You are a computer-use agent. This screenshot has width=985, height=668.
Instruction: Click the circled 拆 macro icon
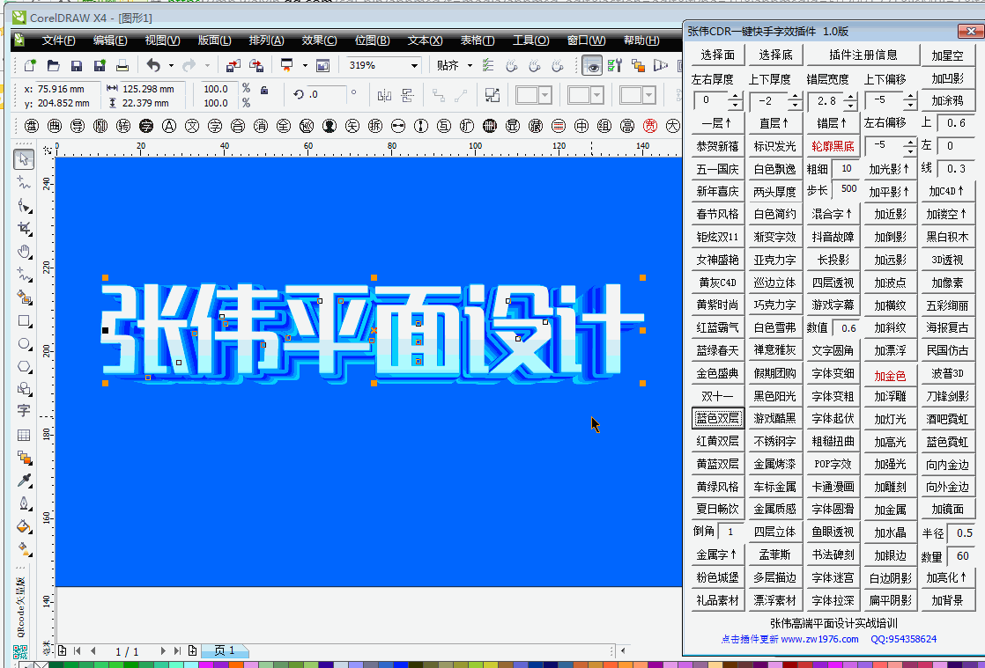pyautogui.click(x=375, y=126)
